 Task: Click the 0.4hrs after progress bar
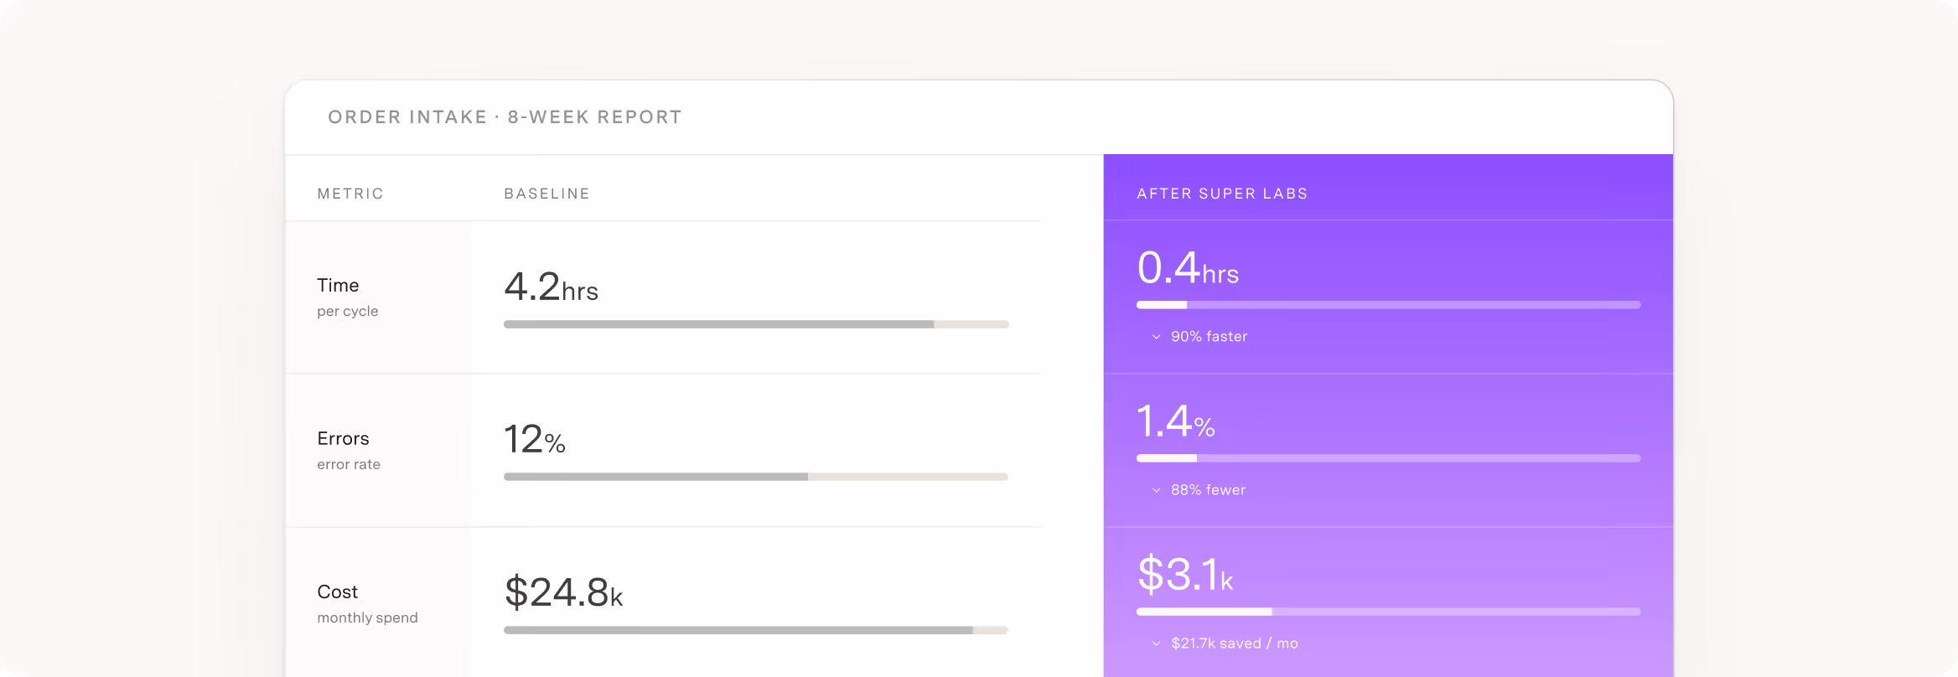tap(1388, 305)
